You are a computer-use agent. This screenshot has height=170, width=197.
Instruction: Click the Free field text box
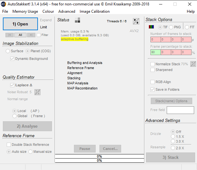pos(180,110)
